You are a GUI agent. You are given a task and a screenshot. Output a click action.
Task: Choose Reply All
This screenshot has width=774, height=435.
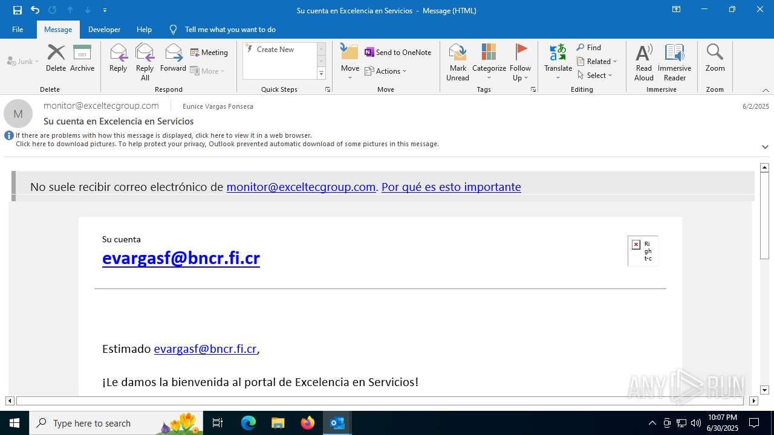pyautogui.click(x=145, y=62)
